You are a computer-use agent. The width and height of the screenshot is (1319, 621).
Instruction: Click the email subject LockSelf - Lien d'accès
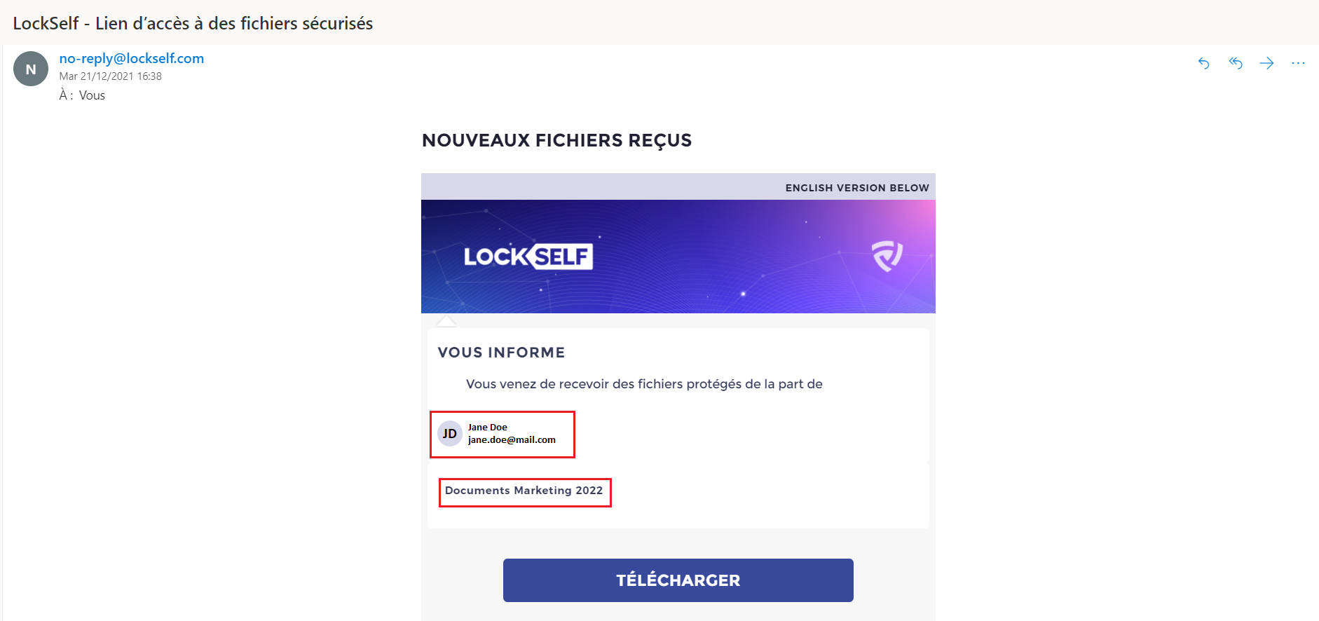pos(193,23)
